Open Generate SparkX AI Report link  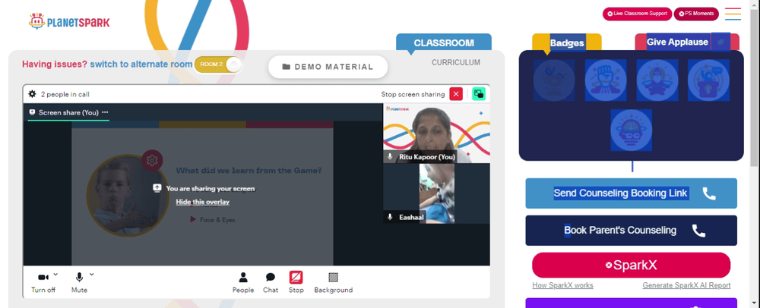pyautogui.click(x=686, y=285)
